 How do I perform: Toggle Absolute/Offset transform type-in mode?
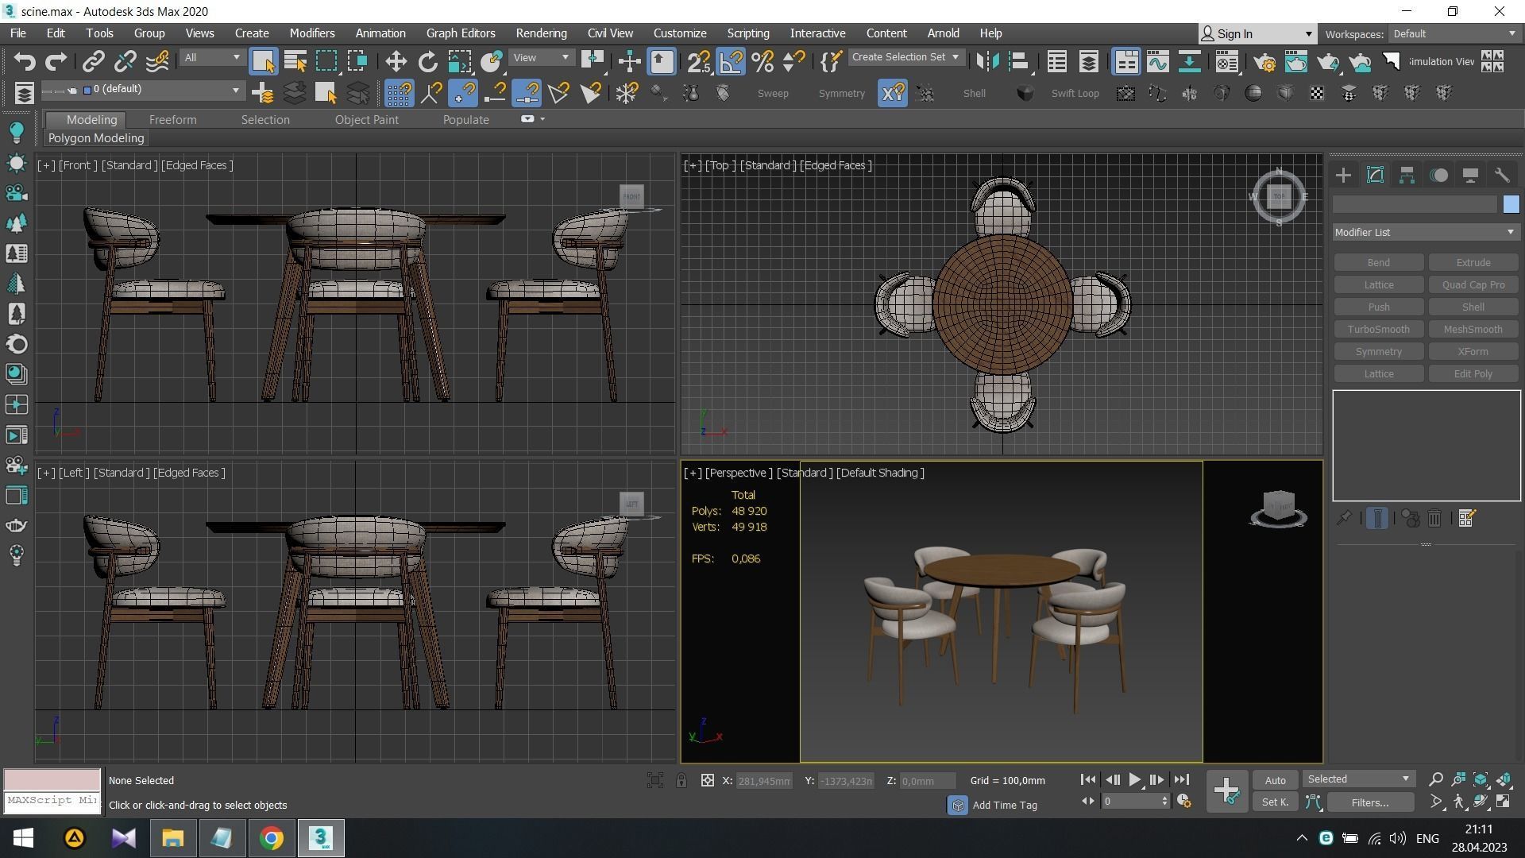tap(707, 781)
